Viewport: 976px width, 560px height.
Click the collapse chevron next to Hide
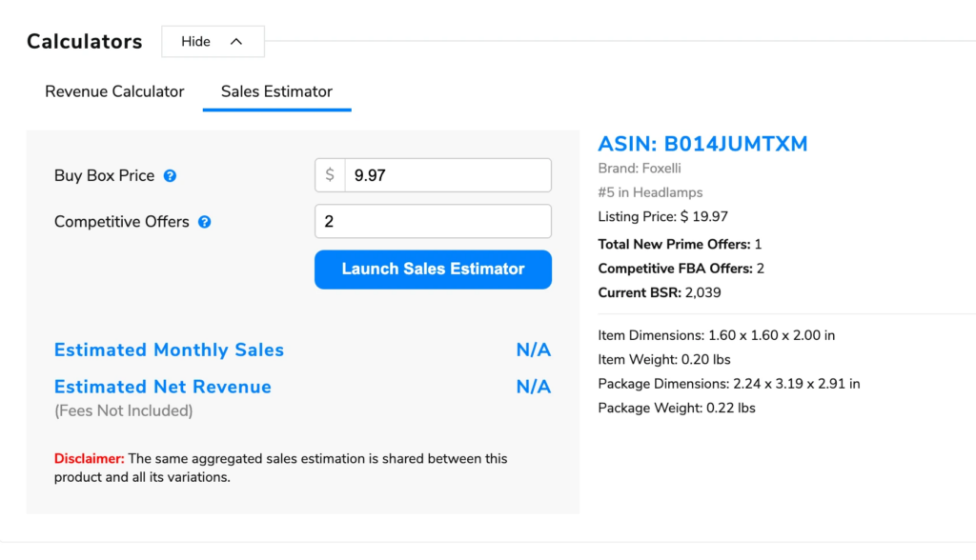(236, 41)
